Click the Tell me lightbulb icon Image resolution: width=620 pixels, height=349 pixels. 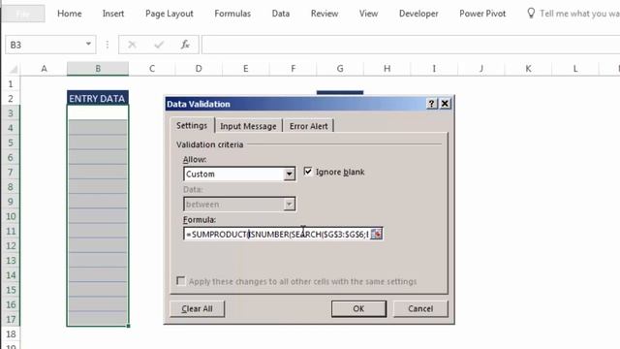click(x=531, y=13)
